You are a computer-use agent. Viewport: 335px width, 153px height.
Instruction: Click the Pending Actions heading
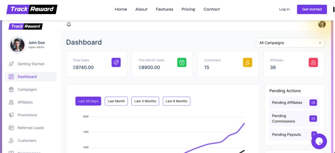click(285, 91)
